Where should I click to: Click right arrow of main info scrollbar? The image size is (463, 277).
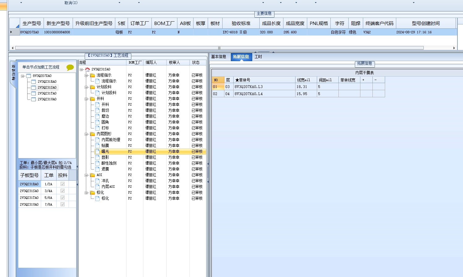pyautogui.click(x=454, y=48)
